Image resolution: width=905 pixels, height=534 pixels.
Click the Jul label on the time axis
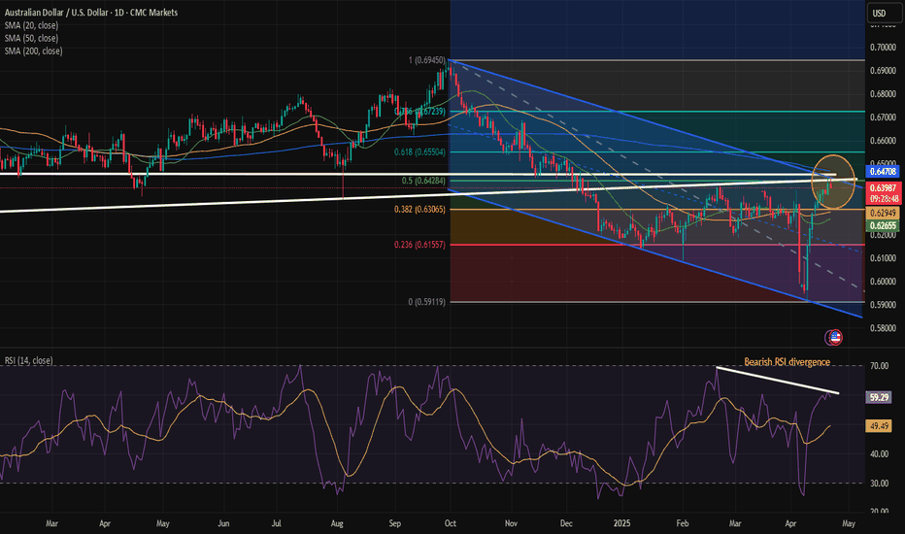coord(277,523)
